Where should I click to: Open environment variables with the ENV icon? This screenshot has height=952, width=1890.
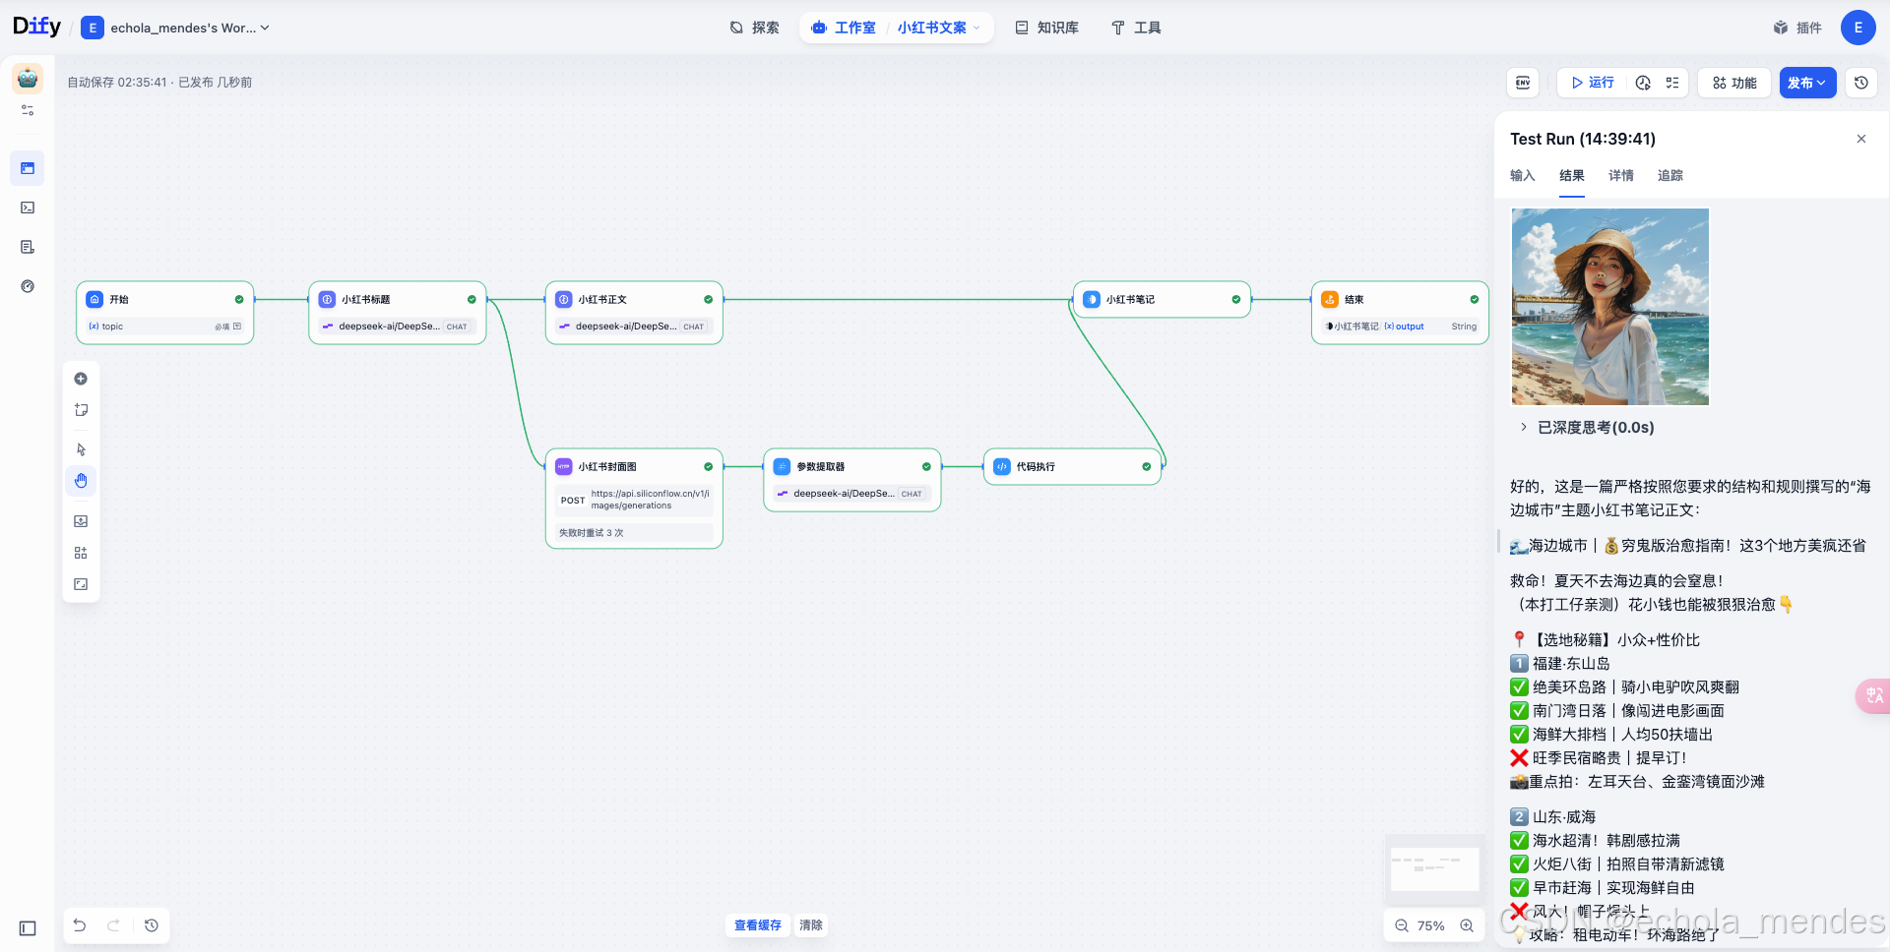point(1522,83)
